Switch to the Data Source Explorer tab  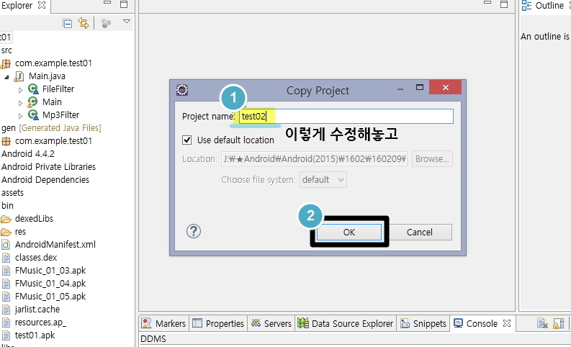[x=345, y=323]
